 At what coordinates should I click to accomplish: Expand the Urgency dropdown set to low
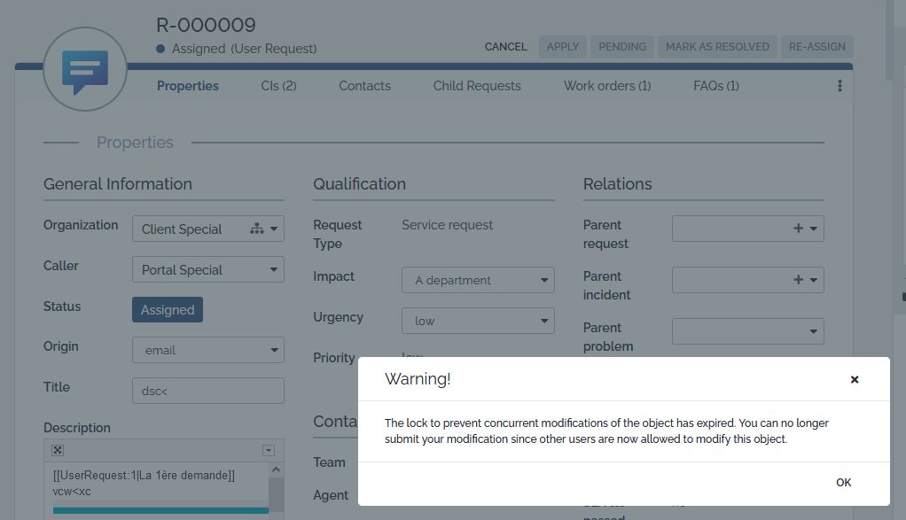[544, 322]
